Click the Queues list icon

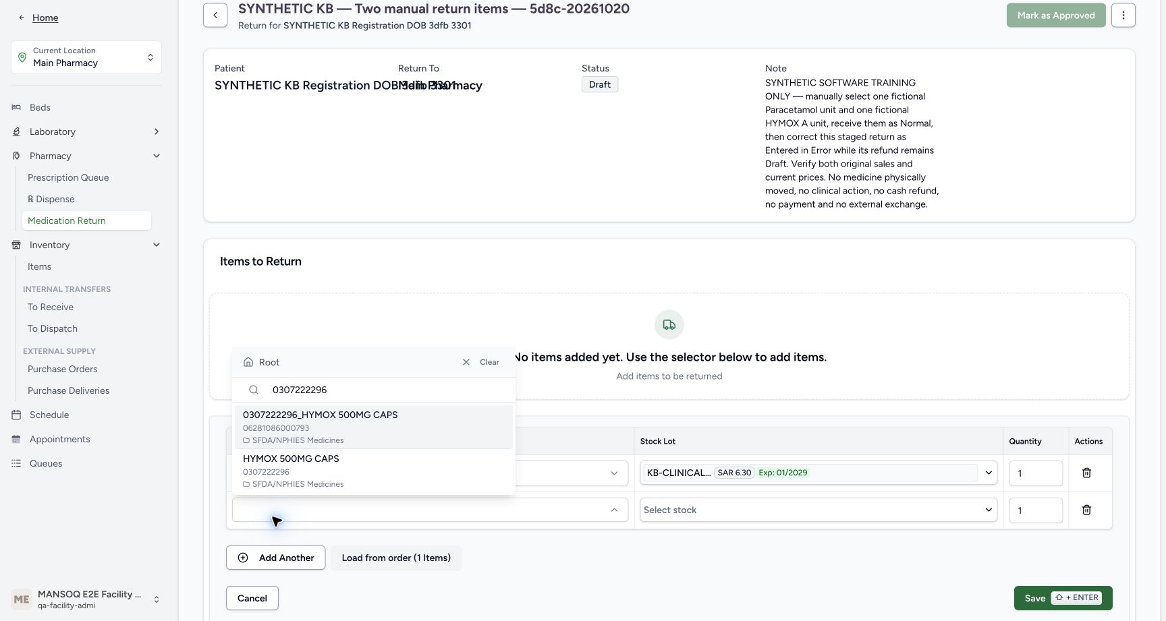click(16, 463)
